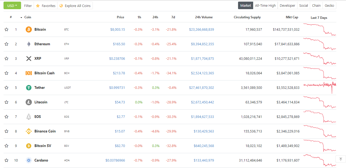Image resolution: width=346 pixels, height=168 pixels.
Task: Favorite Litecoin with its star
Action: [6, 102]
